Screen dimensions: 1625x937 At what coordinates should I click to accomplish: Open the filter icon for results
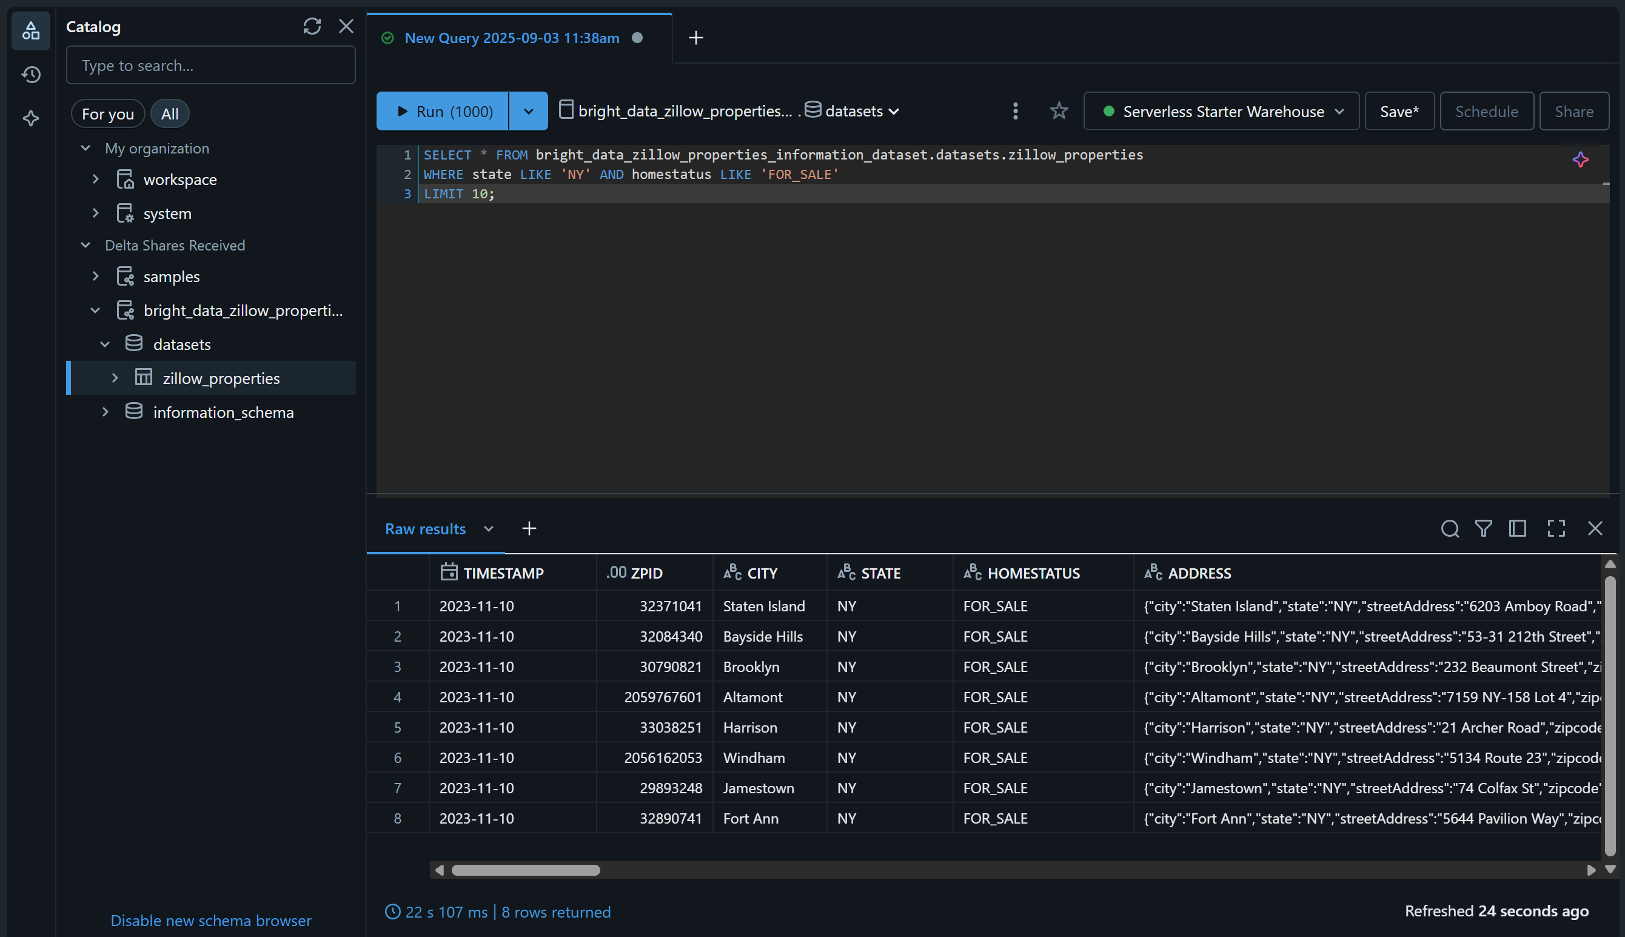click(1484, 529)
